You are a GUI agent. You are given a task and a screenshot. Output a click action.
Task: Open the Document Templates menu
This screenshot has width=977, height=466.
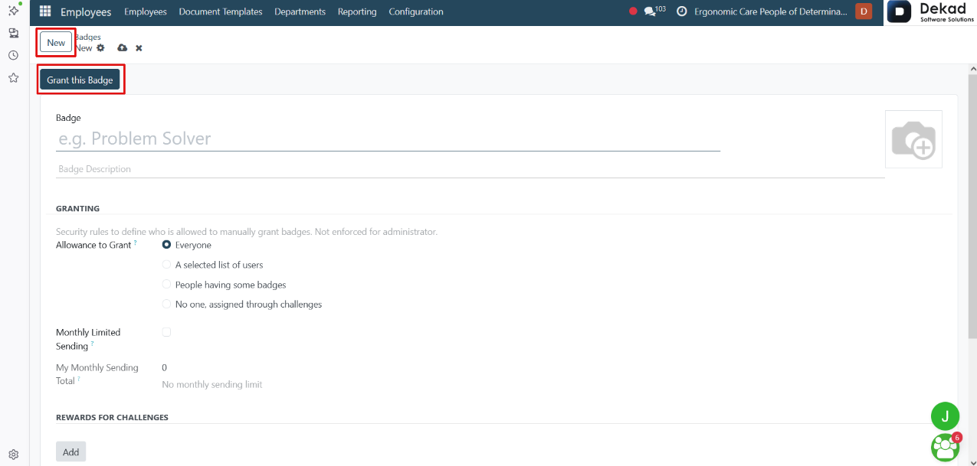tap(221, 11)
